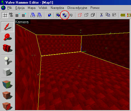Toggle texture lock yellow-striped button
This screenshot has width=131, height=111.
(123, 15)
